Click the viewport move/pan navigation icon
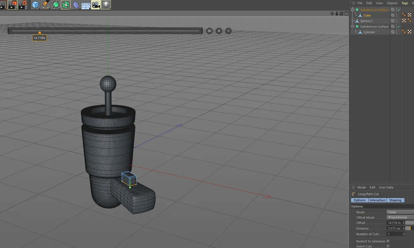The image size is (414, 248). [x=332, y=14]
